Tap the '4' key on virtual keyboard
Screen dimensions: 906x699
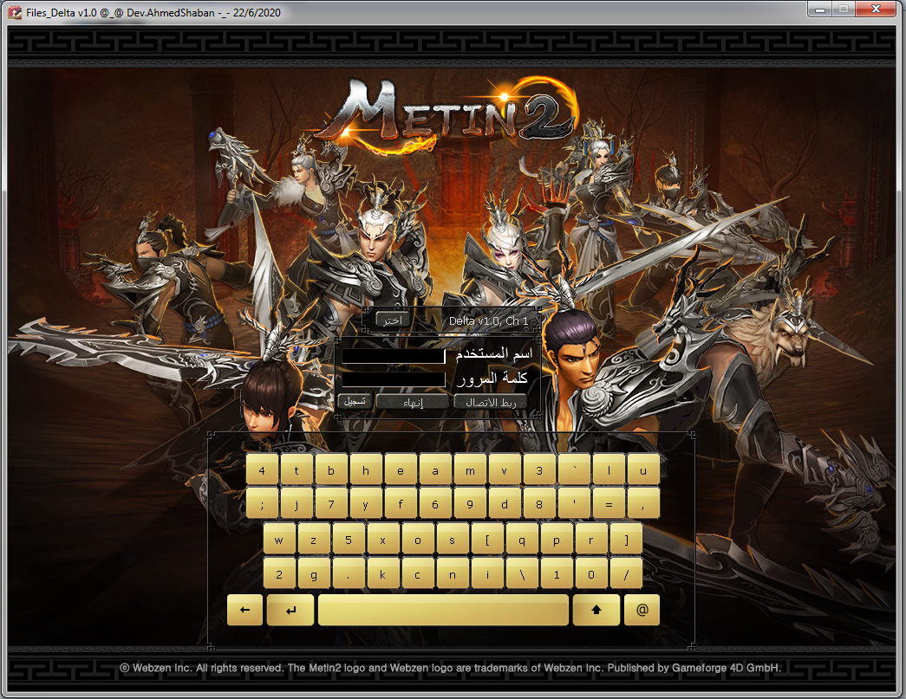(262, 470)
